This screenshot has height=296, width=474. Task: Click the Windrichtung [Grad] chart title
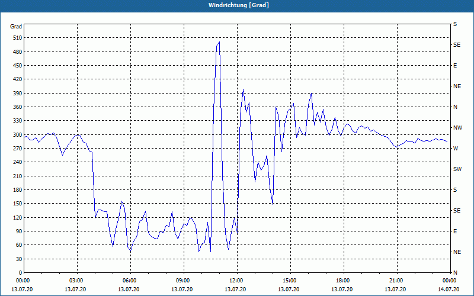click(x=237, y=5)
